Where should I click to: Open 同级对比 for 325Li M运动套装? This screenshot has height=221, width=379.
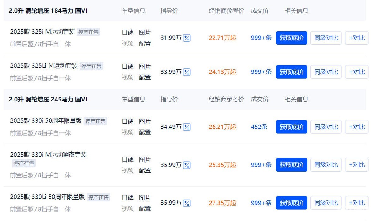click(326, 72)
